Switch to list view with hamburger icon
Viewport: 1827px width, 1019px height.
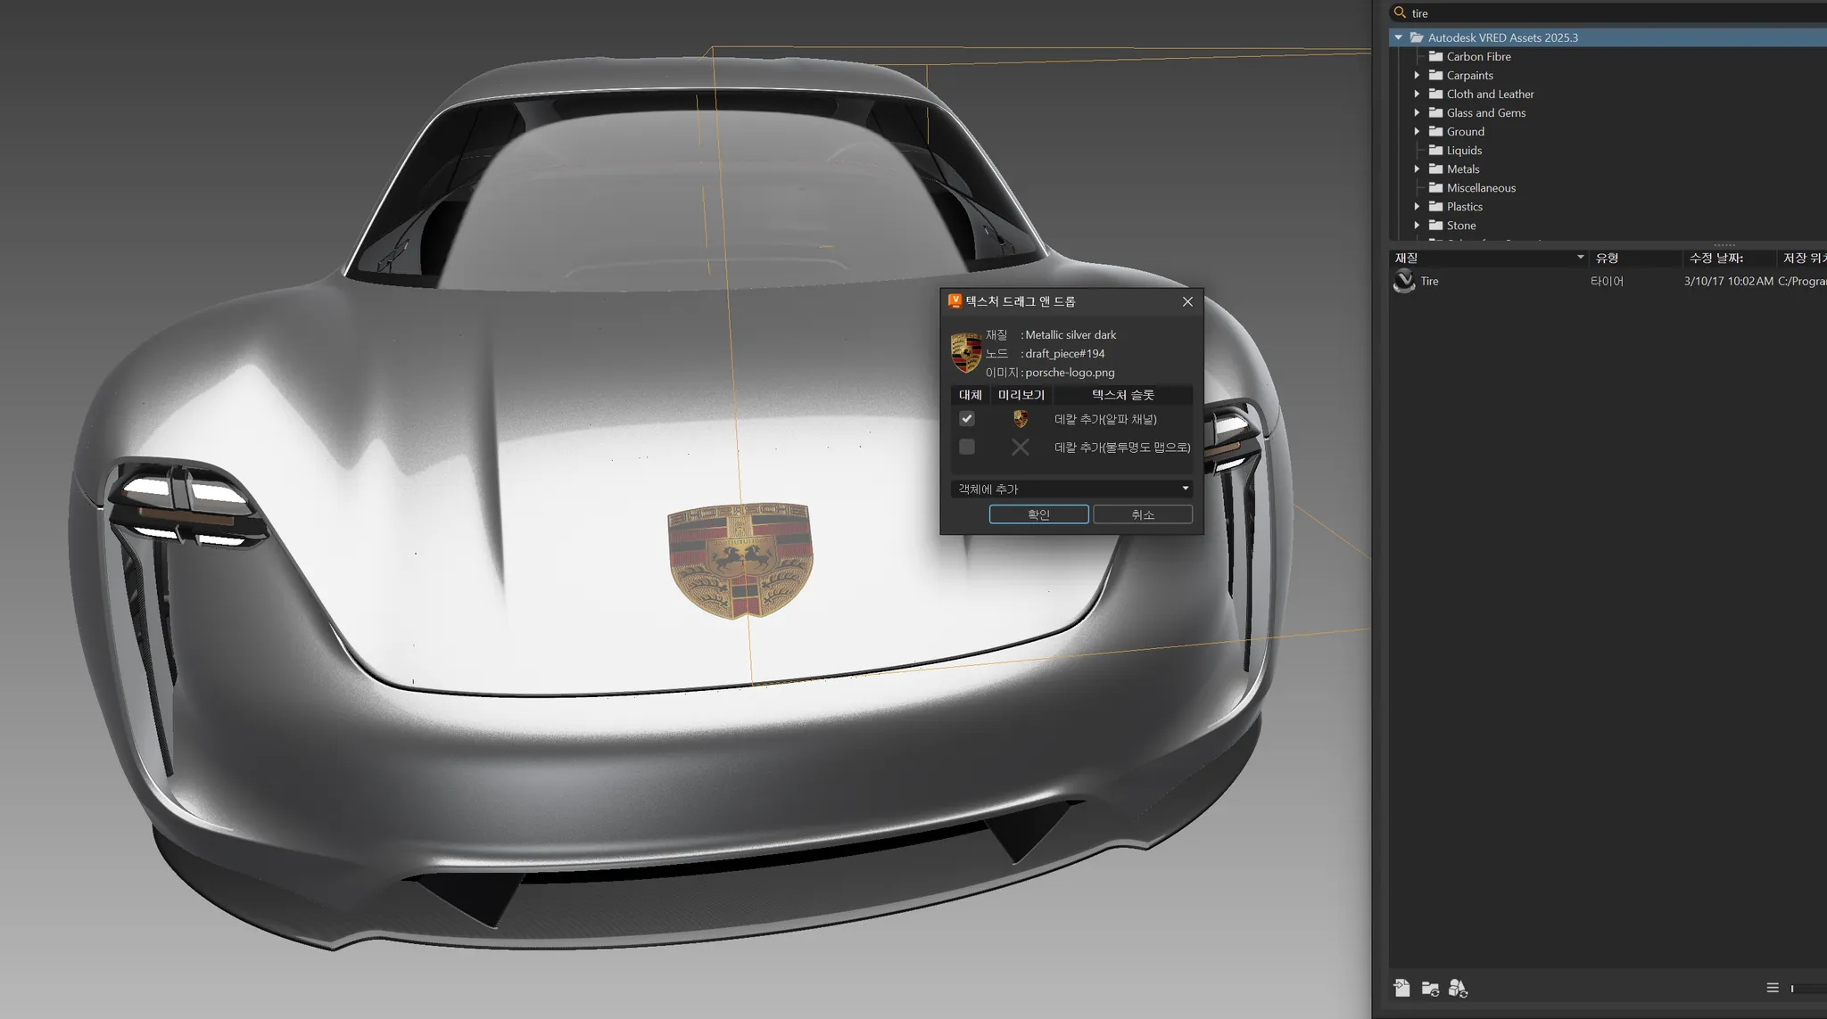pyautogui.click(x=1773, y=988)
